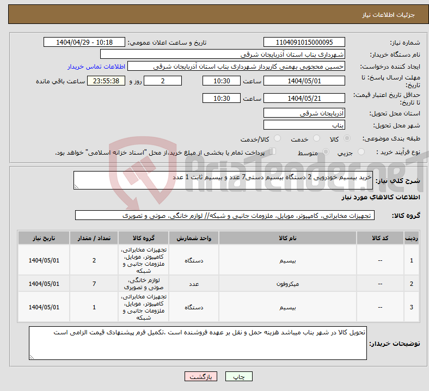Image resolution: width=429 pixels, height=391 pixels.
Task: Click the گروه کالا column header
Action: pos(144,238)
